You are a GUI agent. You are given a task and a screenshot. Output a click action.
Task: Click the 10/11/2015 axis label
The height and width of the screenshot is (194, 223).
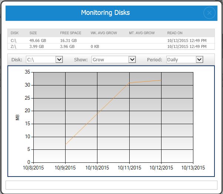129,168
